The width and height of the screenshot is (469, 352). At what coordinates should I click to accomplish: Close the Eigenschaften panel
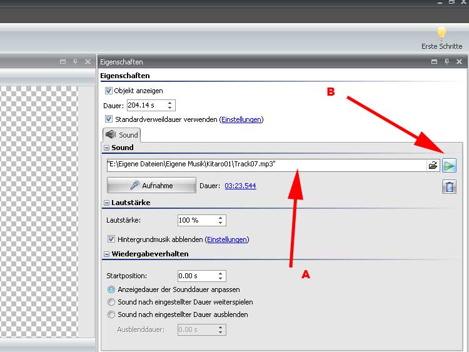pos(460,62)
